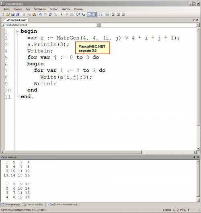Save all files with the toolbar icon

pos(18,15)
